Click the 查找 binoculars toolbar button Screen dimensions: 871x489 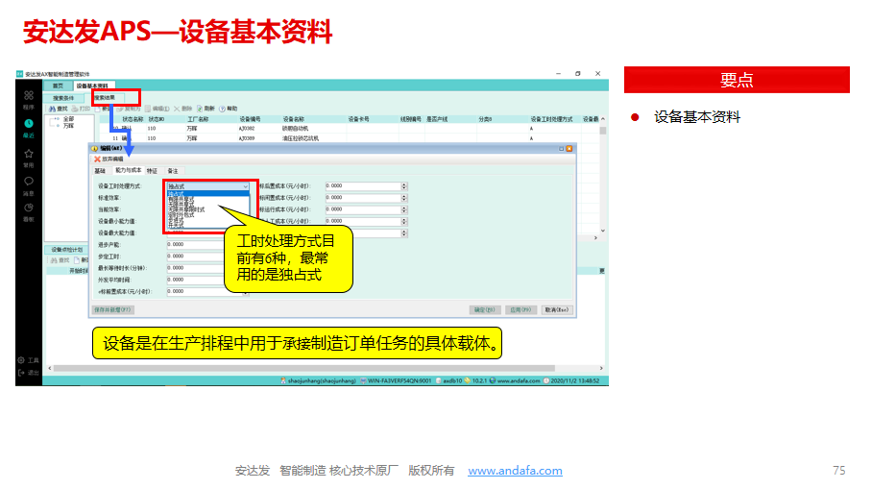58,109
